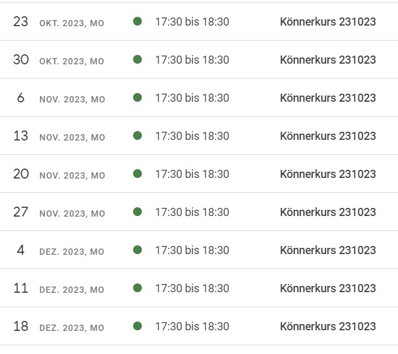Screen dimensions: 398x354
Task: Click time 17:30 bis 18:30 on 11 Dez.
Action: click(192, 288)
